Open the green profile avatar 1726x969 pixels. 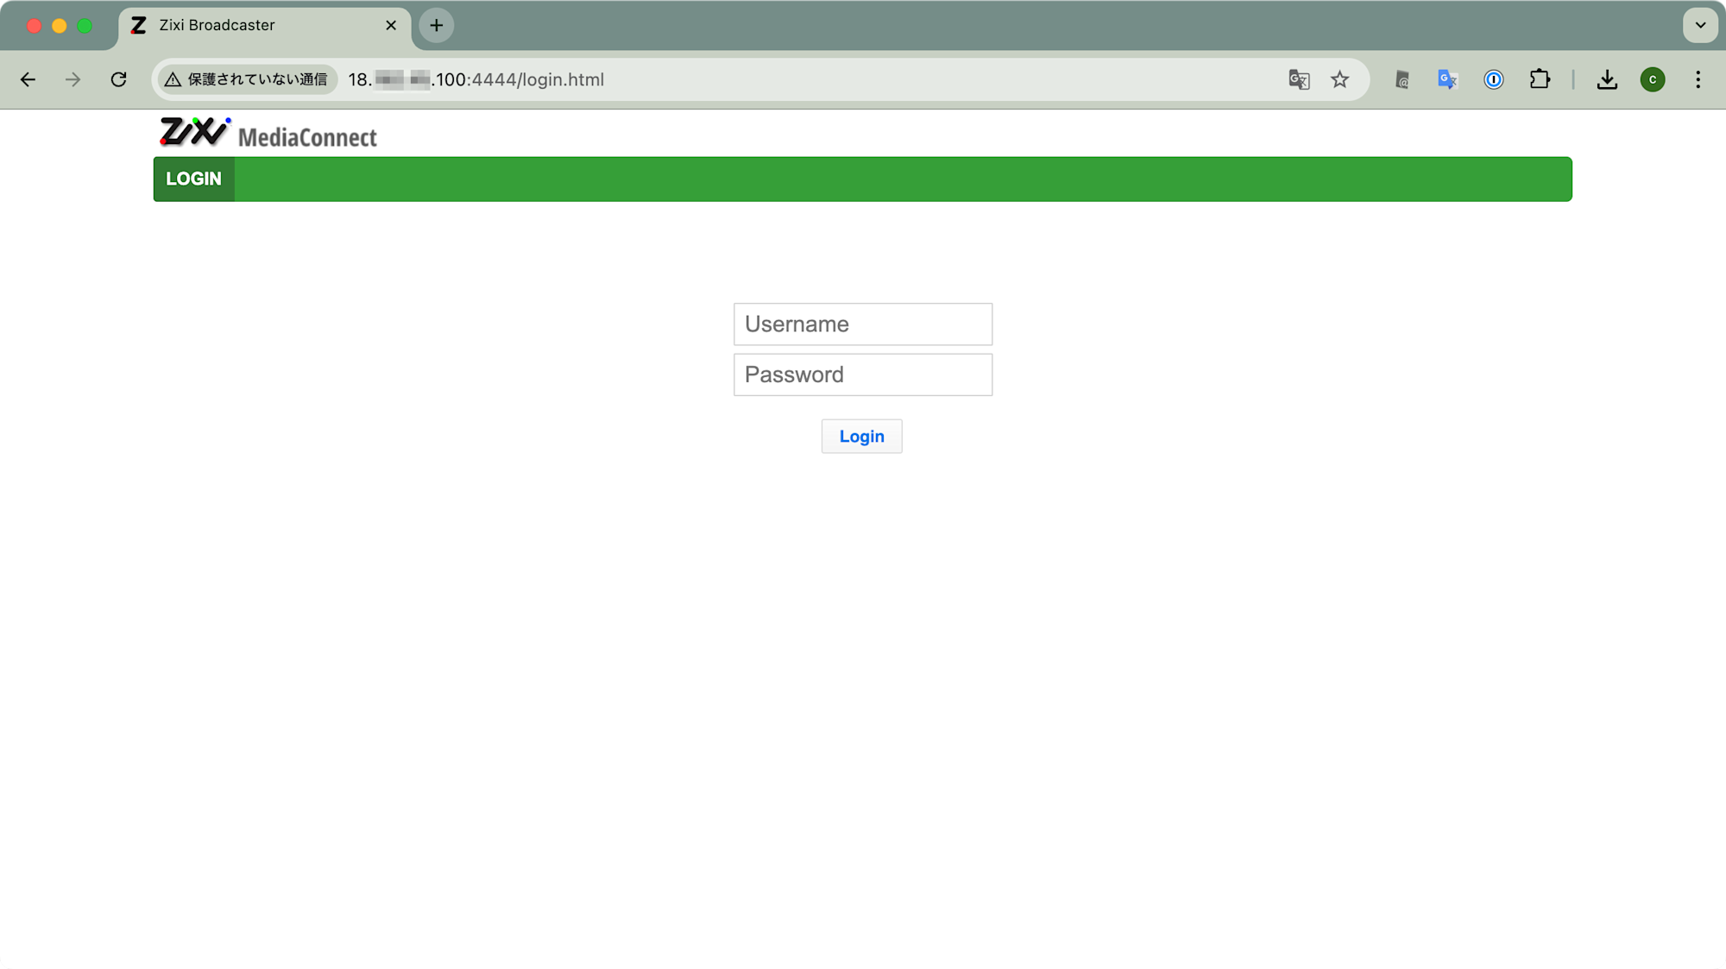click(x=1653, y=79)
